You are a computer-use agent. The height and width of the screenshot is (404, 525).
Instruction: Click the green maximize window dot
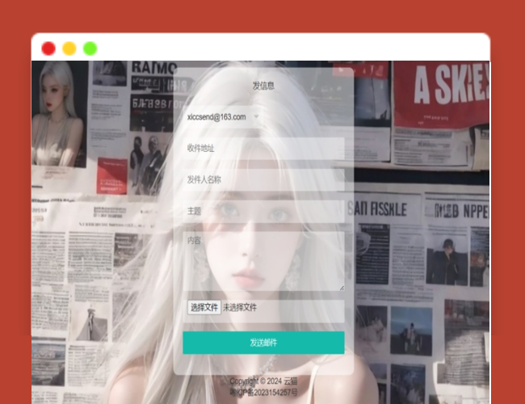90,48
